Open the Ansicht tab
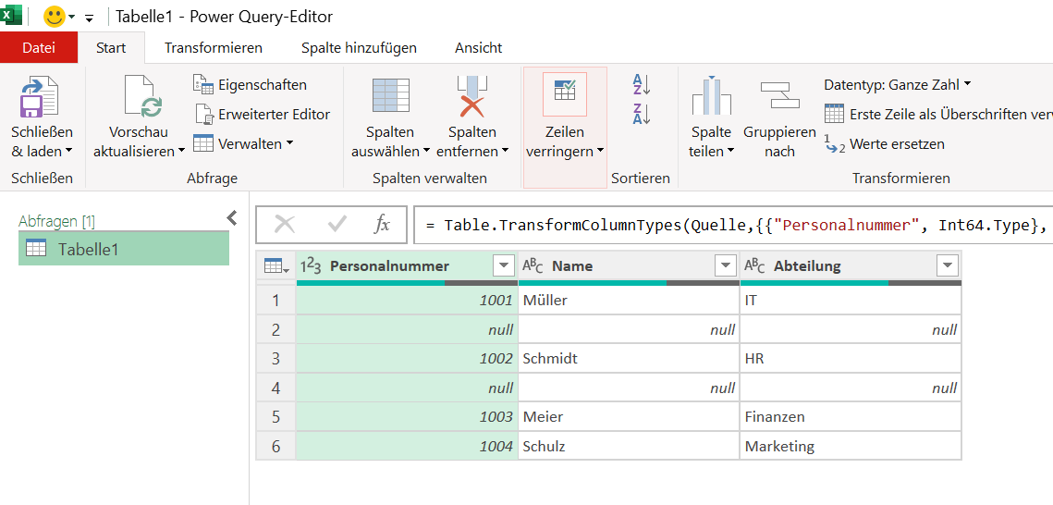The height and width of the screenshot is (505, 1053). [x=478, y=48]
